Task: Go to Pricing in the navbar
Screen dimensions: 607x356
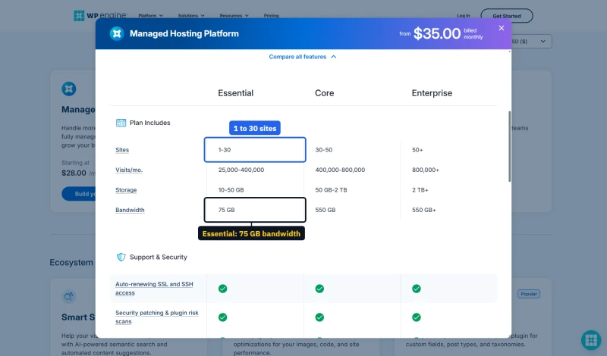Action: [271, 16]
